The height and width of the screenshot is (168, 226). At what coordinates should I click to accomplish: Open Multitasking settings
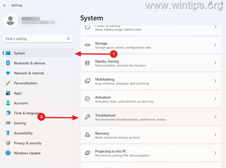151,81
